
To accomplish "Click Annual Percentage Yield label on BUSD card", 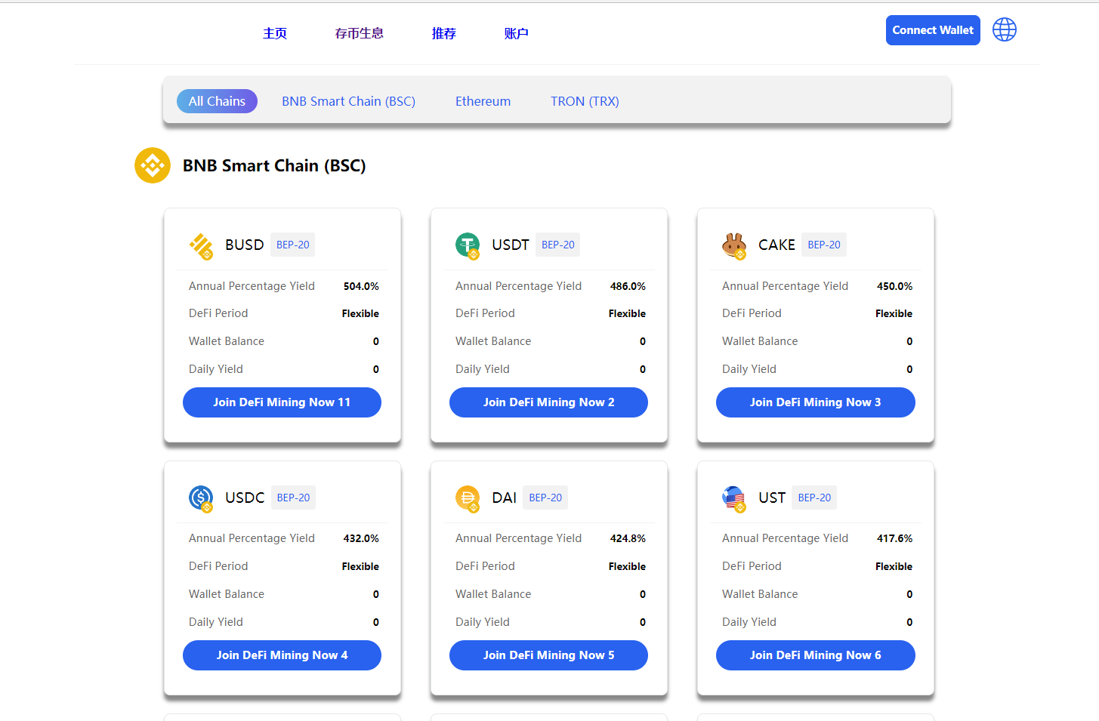I will [252, 286].
